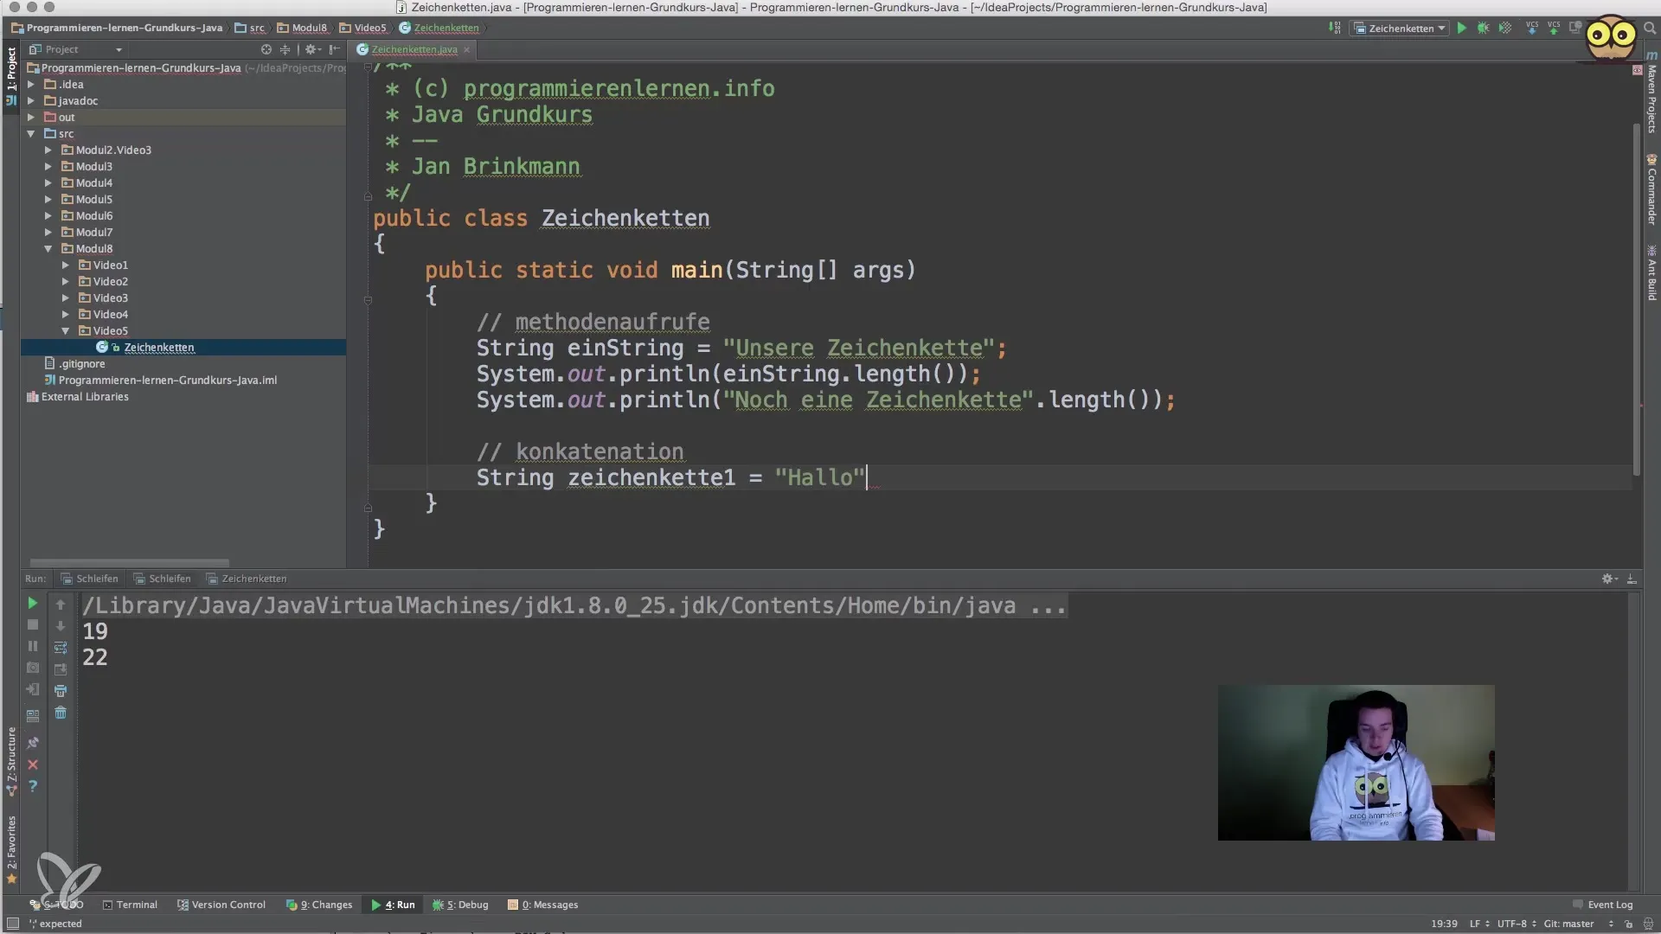Click the down stack trace arrow
This screenshot has width=1661, height=934.
(61, 625)
